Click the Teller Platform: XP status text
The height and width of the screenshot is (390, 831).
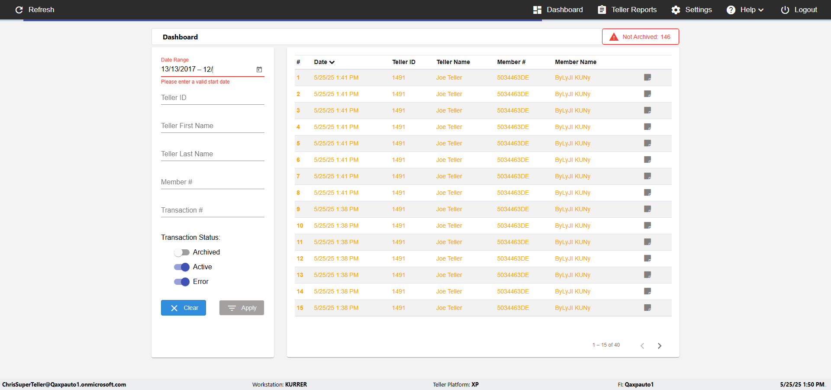pyautogui.click(x=456, y=384)
